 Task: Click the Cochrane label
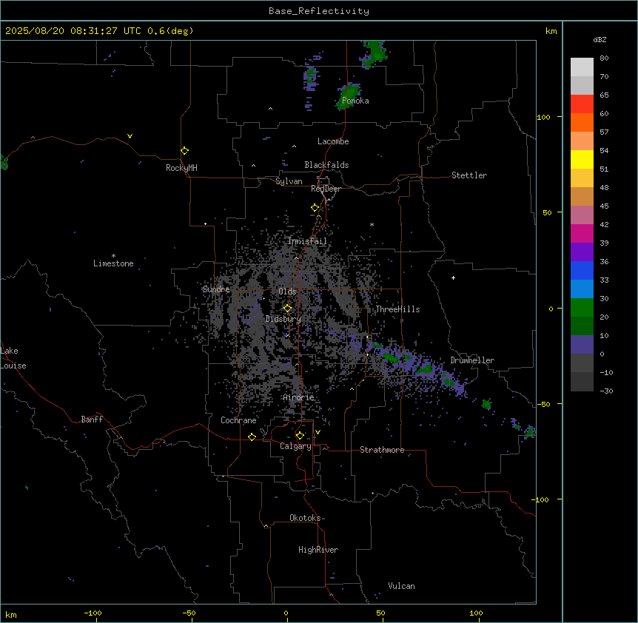(x=238, y=420)
